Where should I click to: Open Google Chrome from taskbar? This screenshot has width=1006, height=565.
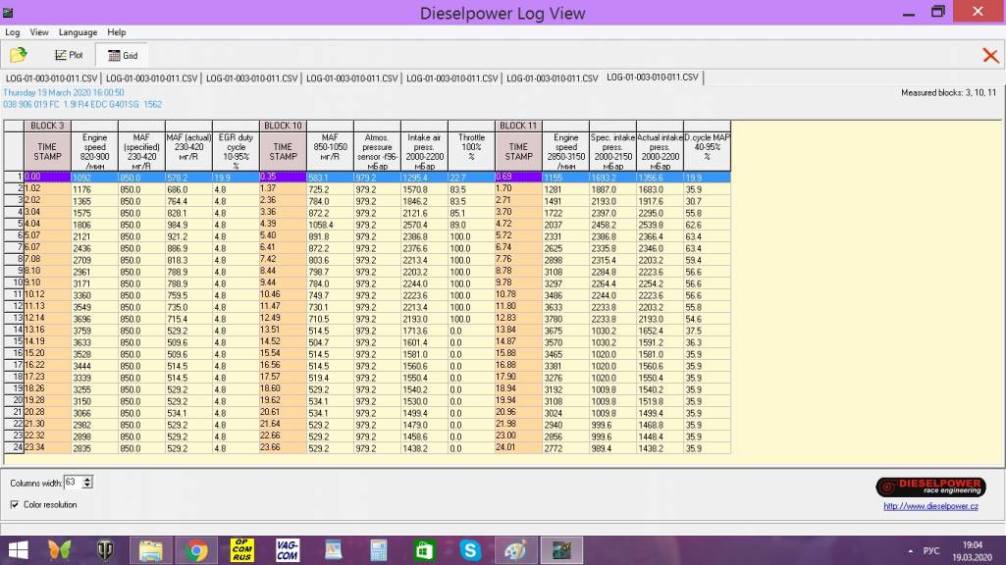(196, 550)
